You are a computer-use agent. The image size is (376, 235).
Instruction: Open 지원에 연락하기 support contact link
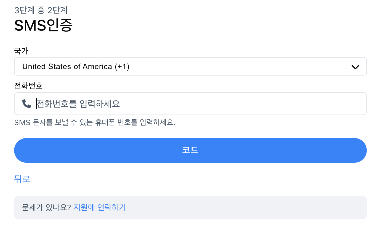point(99,207)
